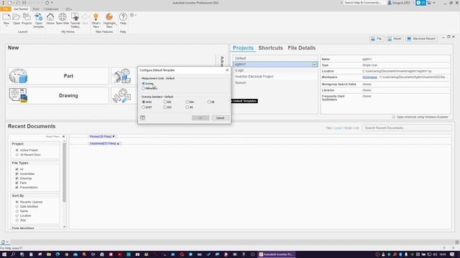
Task: Switch to the Shortcuts tab
Action: [x=270, y=48]
